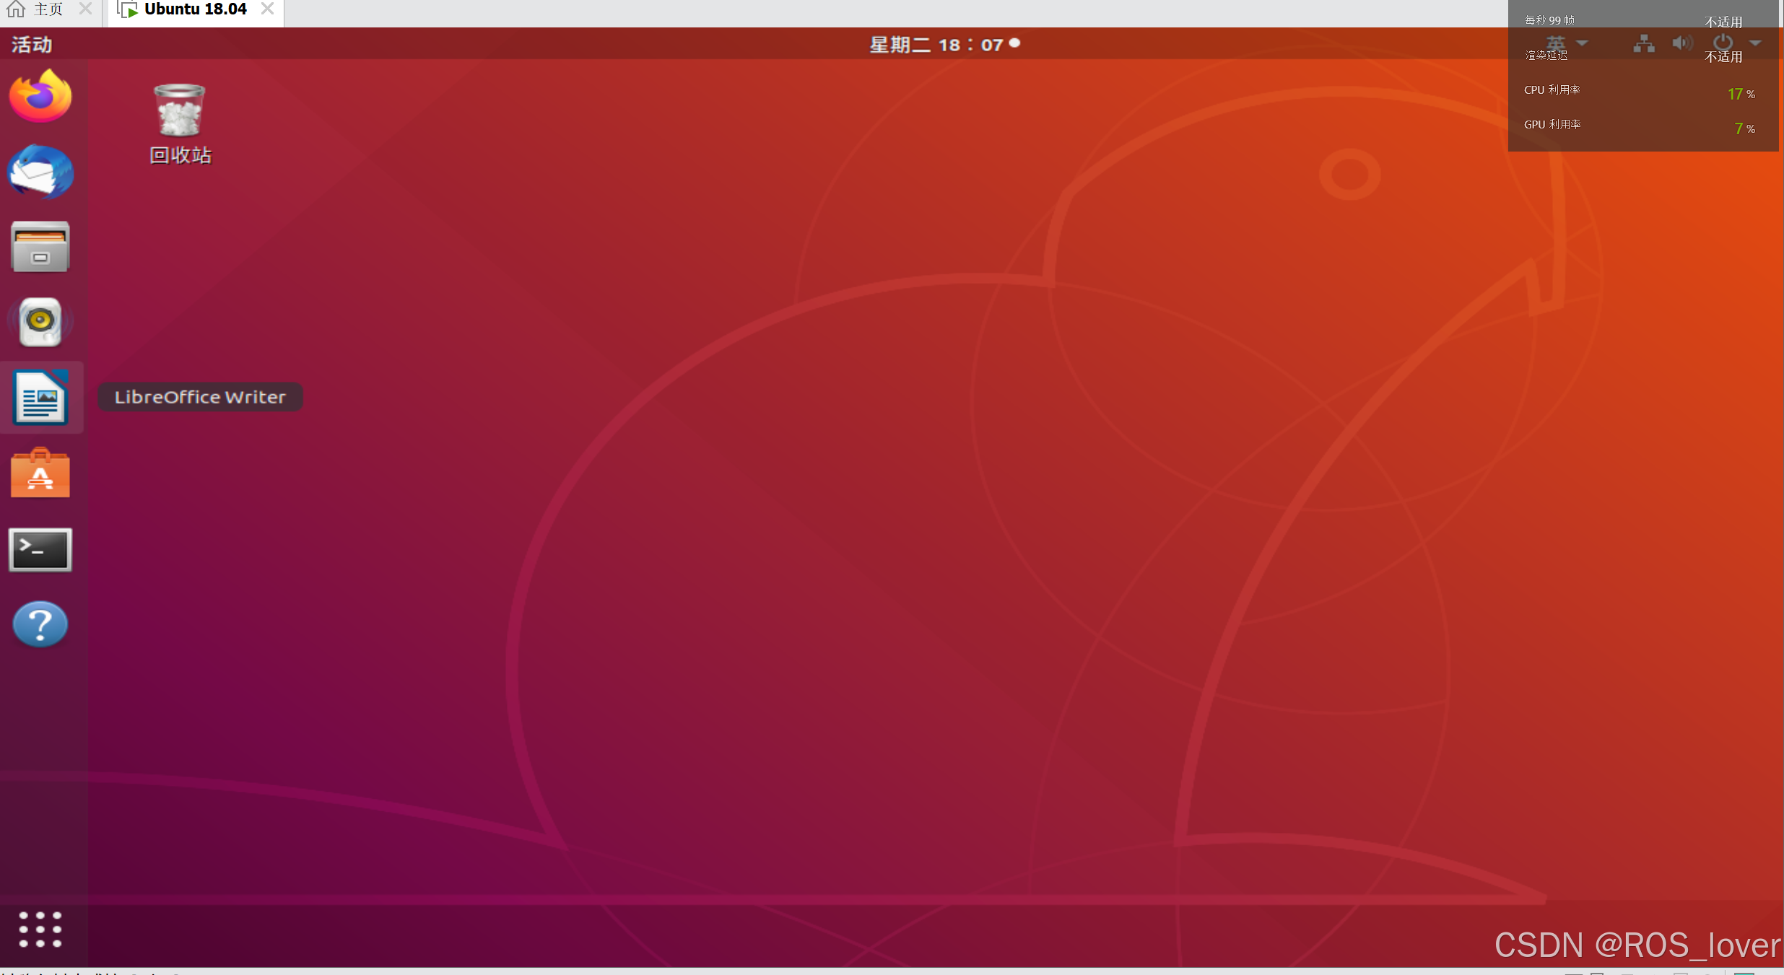Open the power menu icon in top bar
The width and height of the screenshot is (1784, 975).
(x=1723, y=43)
